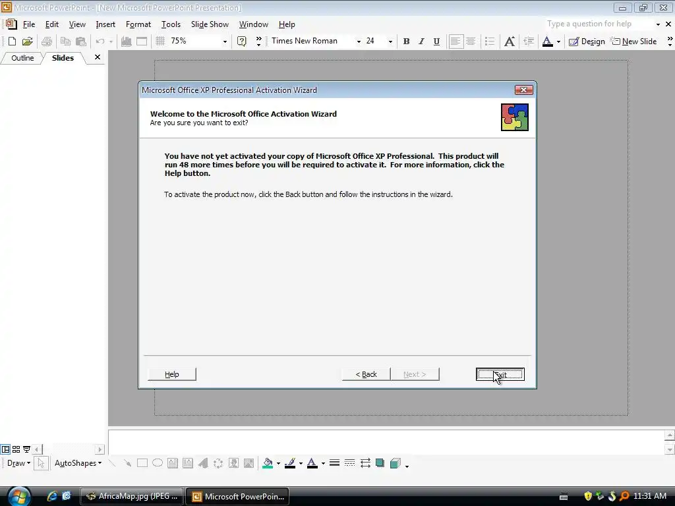
Task: Switch to the Slides tab
Action: (63, 58)
